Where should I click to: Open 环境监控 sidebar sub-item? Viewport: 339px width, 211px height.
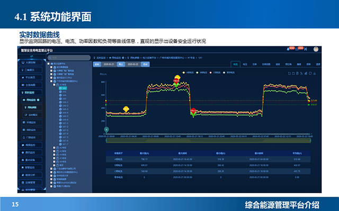(32, 122)
